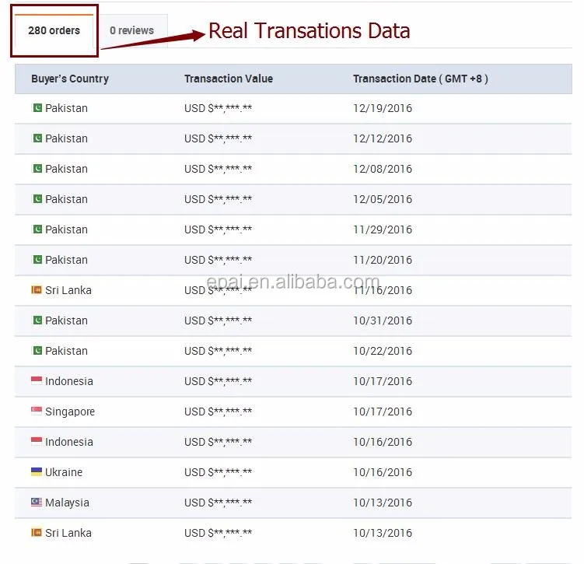The image size is (584, 564).
Task: Select Pakistan text in 10/31/2016 row
Action: click(x=66, y=321)
